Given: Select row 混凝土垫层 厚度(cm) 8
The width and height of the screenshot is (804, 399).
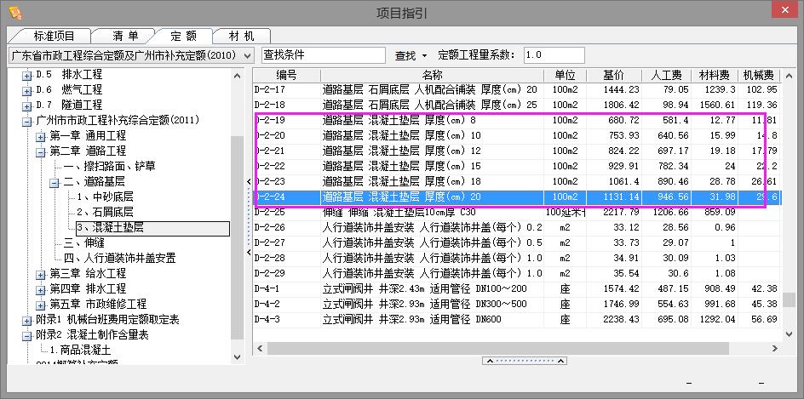Looking at the screenshot, I should (x=516, y=120).
